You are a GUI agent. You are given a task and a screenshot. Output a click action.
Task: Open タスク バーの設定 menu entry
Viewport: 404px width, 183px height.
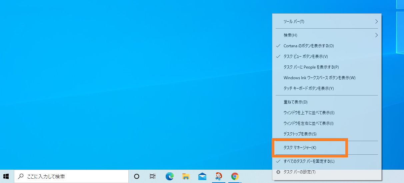pyautogui.click(x=327, y=172)
